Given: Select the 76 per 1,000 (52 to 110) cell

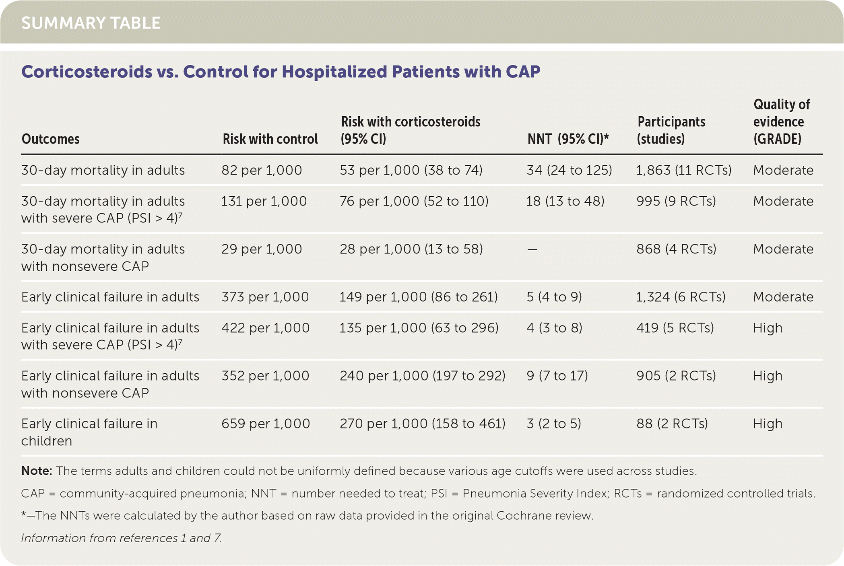Looking at the screenshot, I should click(x=414, y=201).
